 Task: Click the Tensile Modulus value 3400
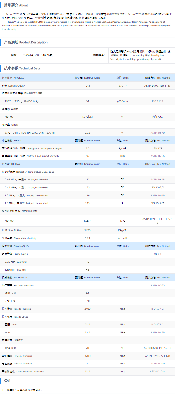pyautogui.click(x=87, y=309)
